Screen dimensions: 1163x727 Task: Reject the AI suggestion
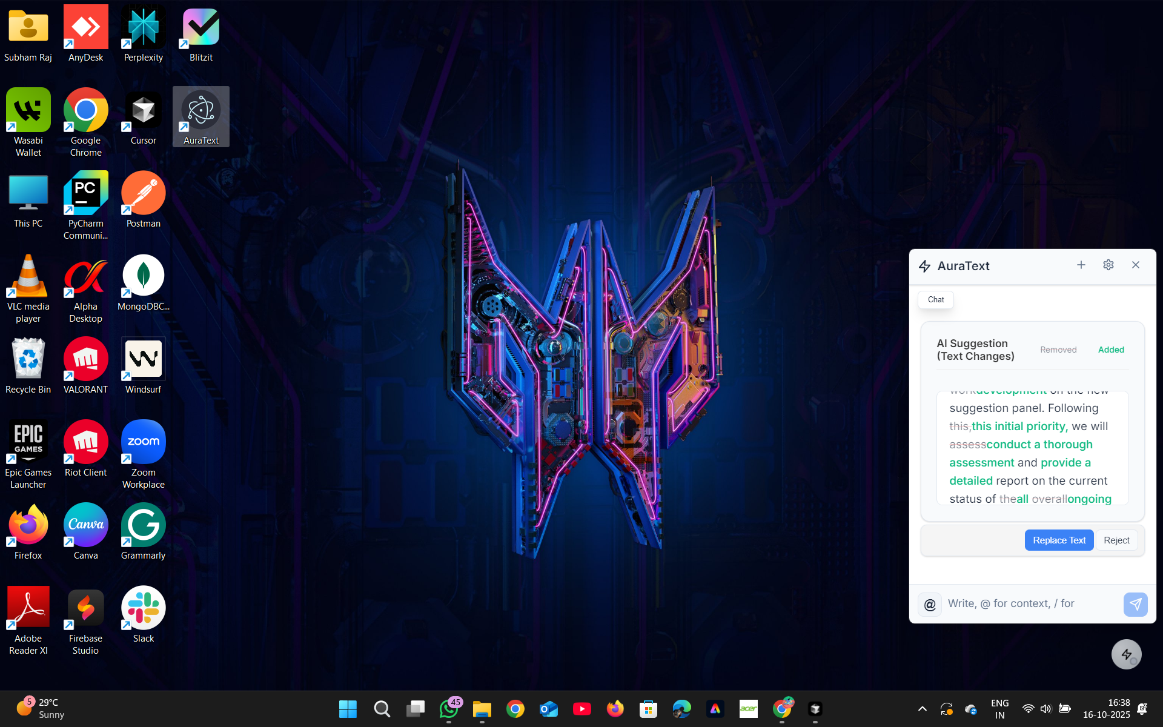click(1116, 540)
